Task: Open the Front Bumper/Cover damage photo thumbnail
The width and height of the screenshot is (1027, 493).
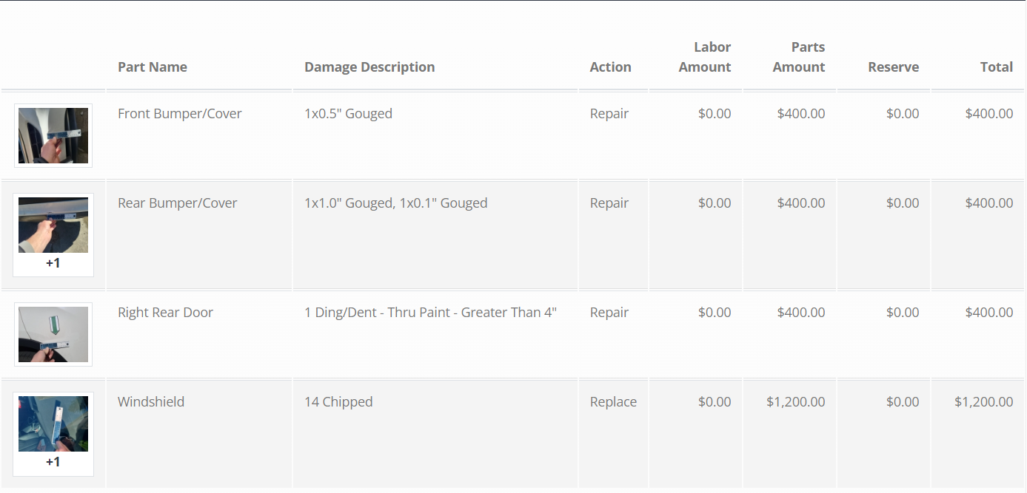Action: click(x=53, y=136)
